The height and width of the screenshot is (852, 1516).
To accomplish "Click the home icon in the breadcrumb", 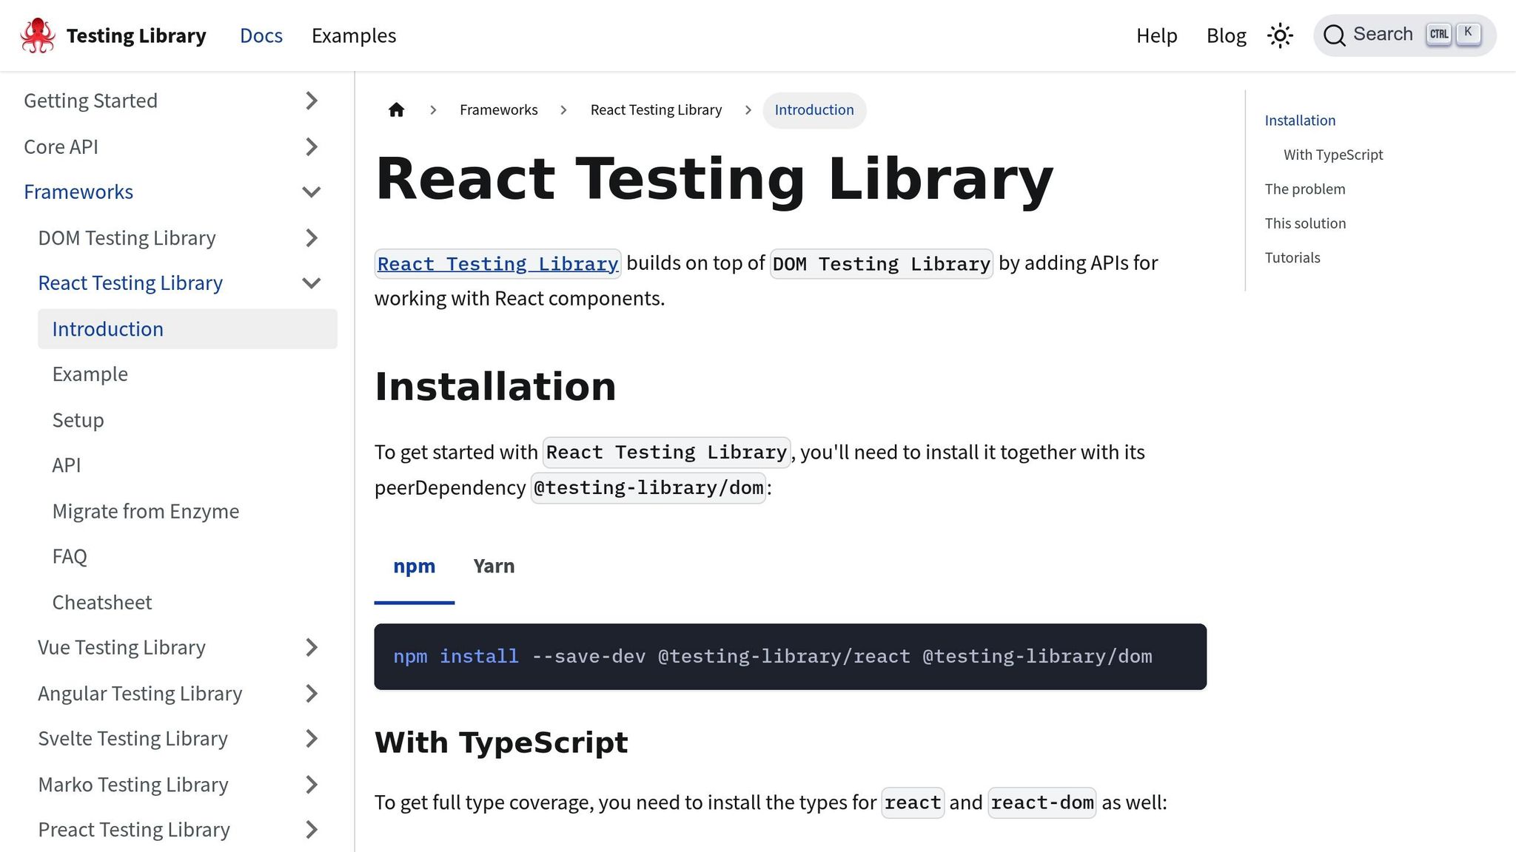I will (397, 109).
